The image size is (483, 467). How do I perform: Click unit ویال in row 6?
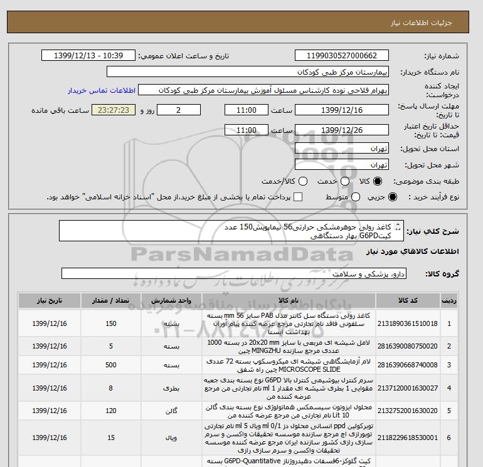pyautogui.click(x=171, y=438)
